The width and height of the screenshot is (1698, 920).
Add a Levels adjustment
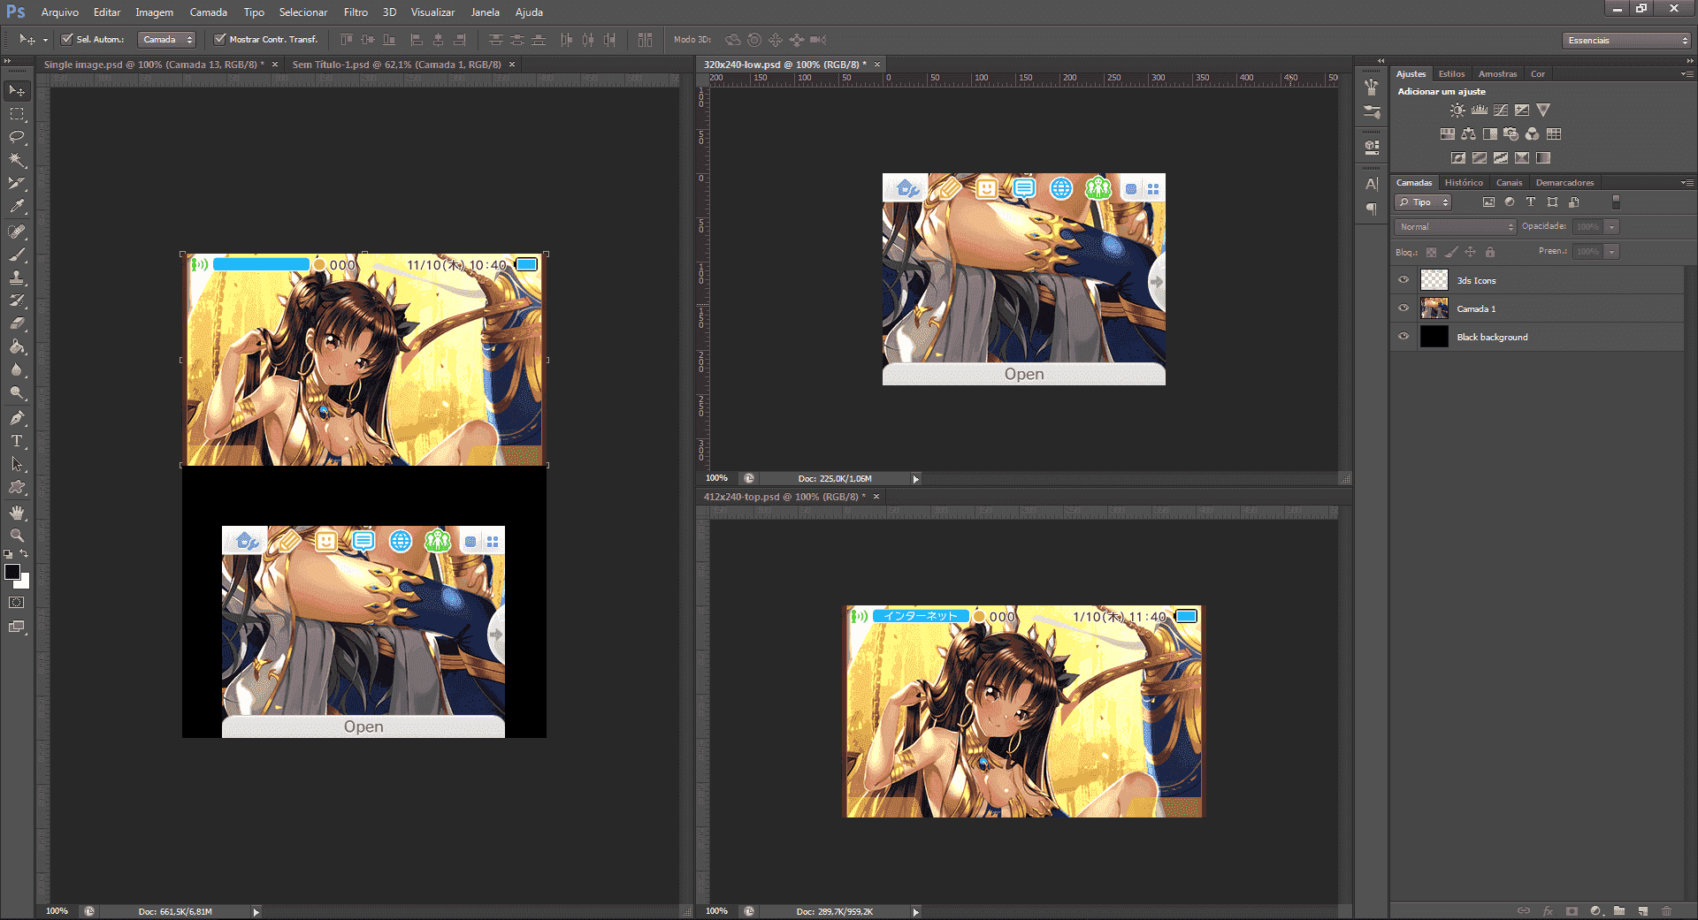coord(1480,110)
